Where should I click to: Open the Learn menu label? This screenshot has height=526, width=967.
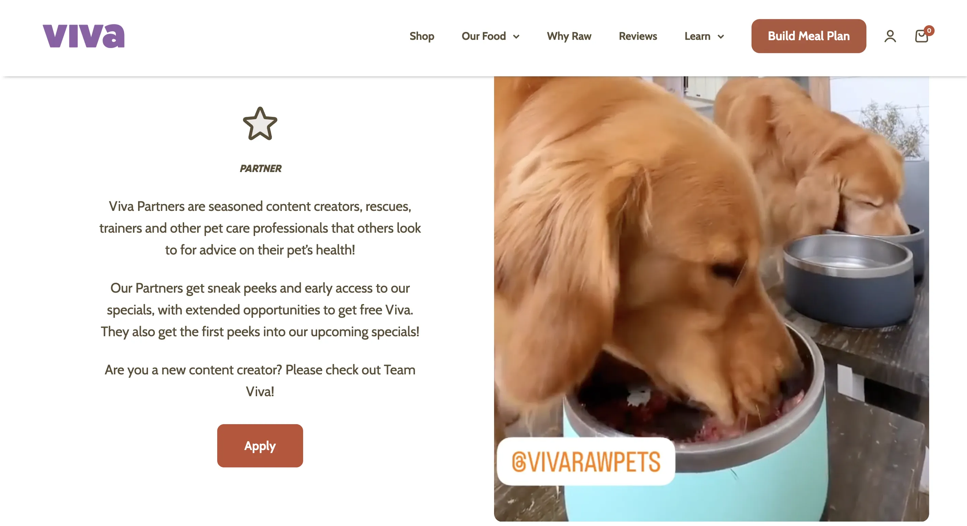pyautogui.click(x=697, y=36)
